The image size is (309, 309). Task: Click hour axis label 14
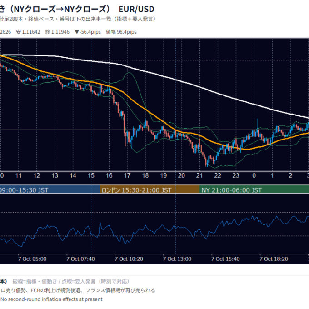tap(73, 175)
